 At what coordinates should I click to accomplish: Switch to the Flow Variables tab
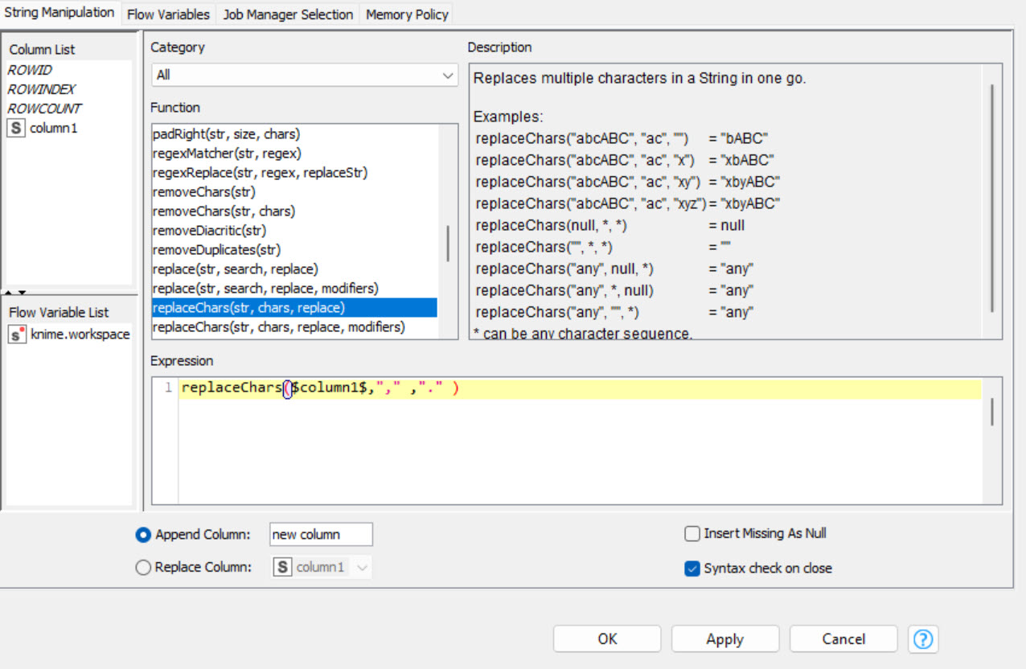[168, 14]
